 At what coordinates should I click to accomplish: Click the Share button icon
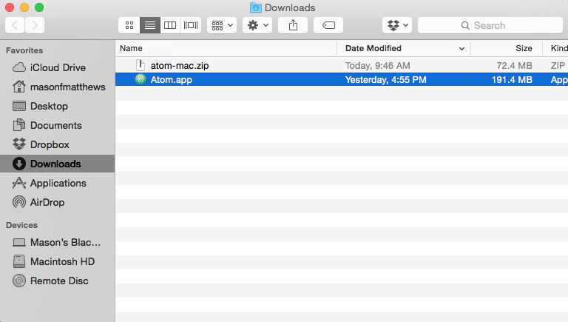293,25
